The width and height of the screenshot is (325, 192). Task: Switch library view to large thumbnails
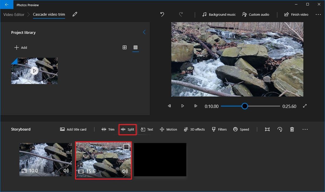pyautogui.click(x=125, y=47)
